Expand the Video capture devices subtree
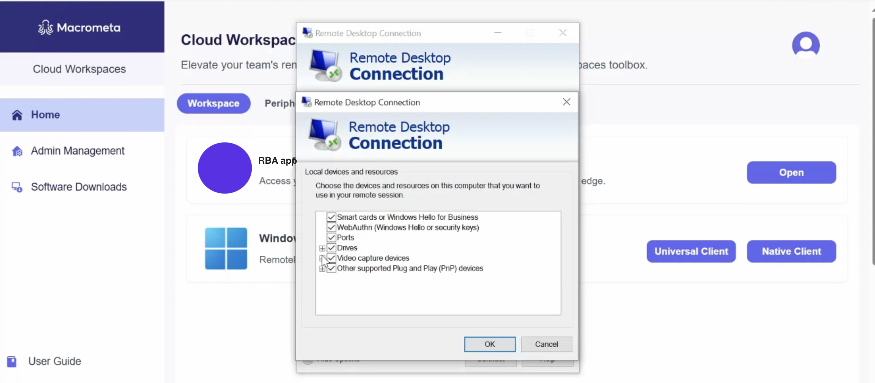Image resolution: width=875 pixels, height=383 pixels. point(321,257)
